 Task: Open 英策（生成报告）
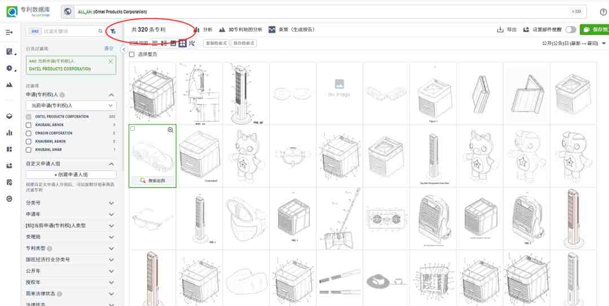click(x=292, y=29)
